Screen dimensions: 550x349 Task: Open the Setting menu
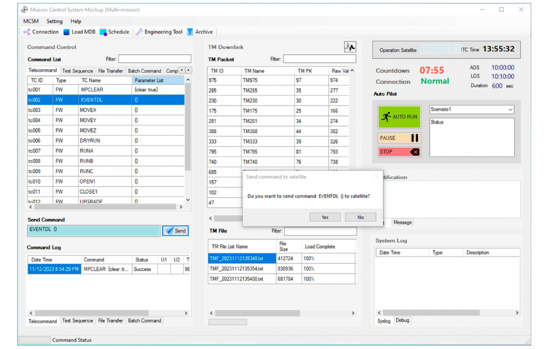[x=54, y=21]
